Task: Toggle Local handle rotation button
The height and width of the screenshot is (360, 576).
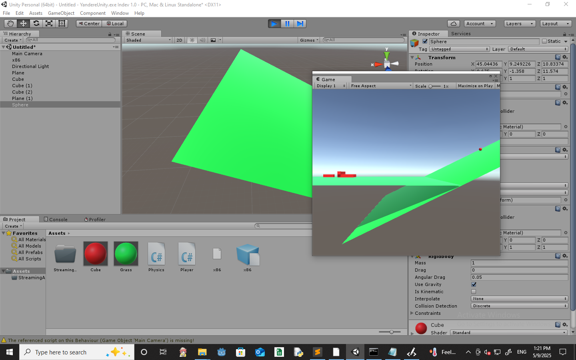Action: (114, 24)
